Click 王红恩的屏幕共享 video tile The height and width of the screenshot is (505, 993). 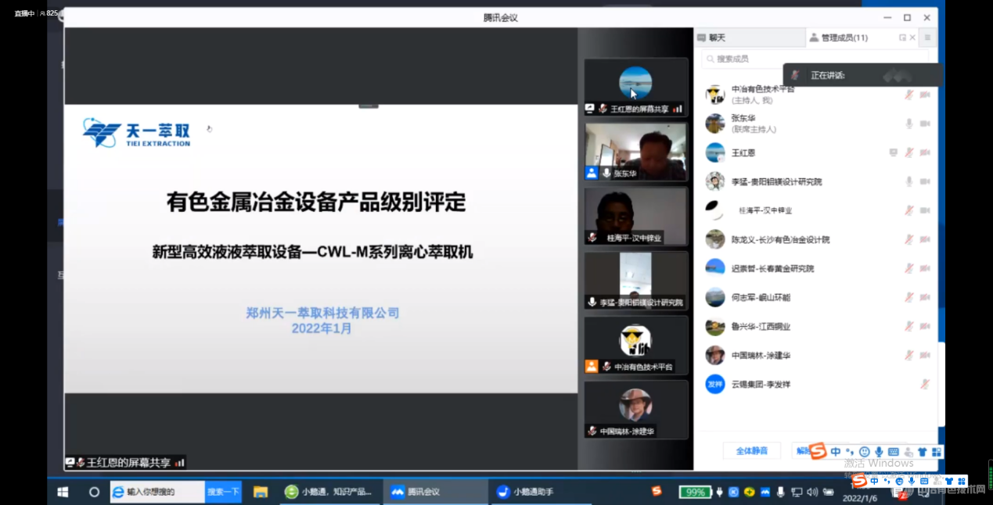(x=635, y=88)
